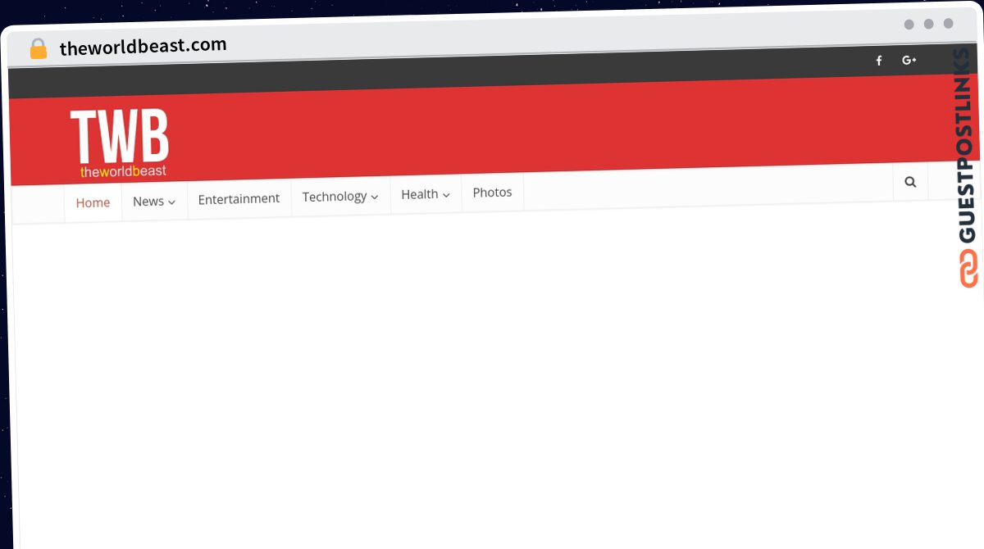Select the theworldbeast.com address text
The image size is (984, 549).
143,47
